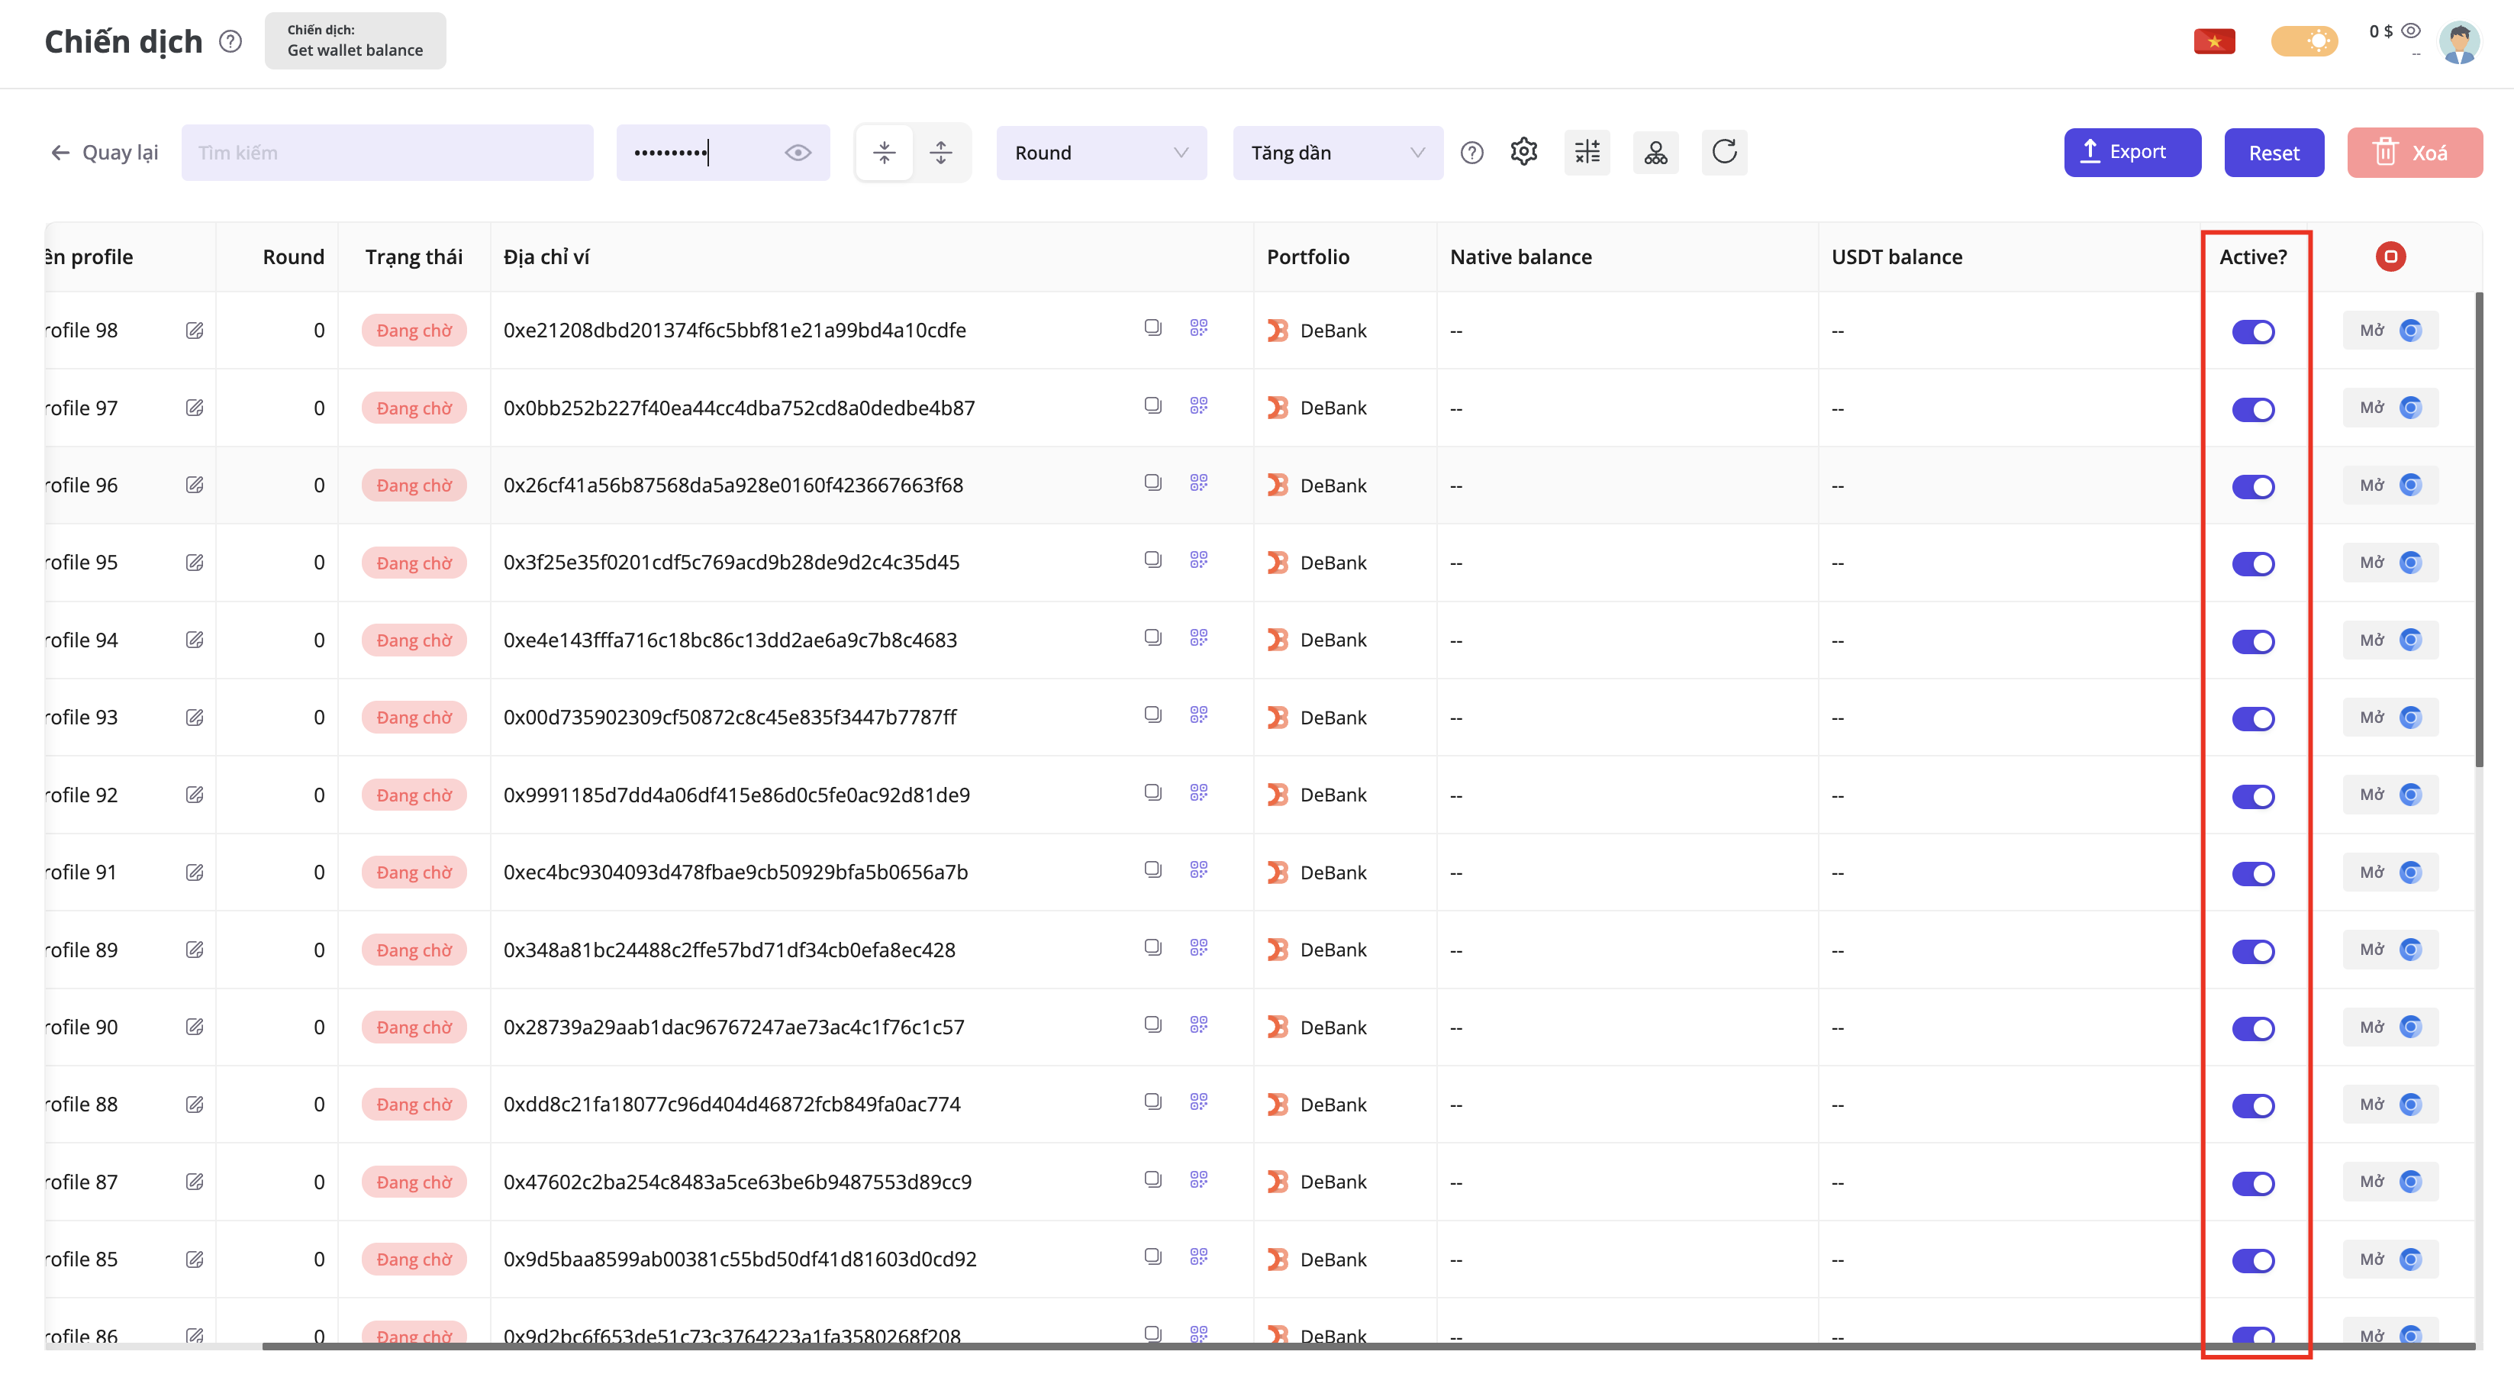Image resolution: width=2514 pixels, height=1374 pixels.
Task: Open the sliders filter settings icon
Action: click(x=1587, y=152)
